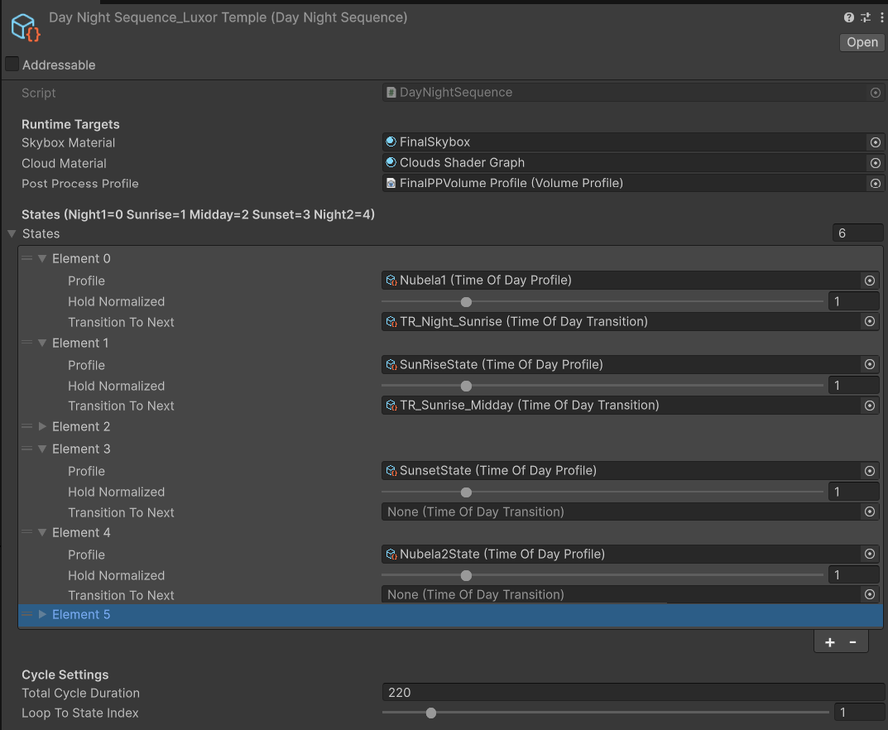Expand Element 2 foldout

click(x=42, y=426)
